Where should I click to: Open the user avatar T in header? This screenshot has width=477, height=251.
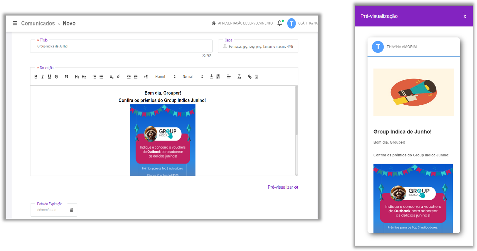[x=291, y=23]
